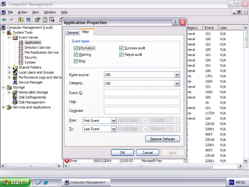This screenshot has height=187, width=249.
Task: Expand the Services and Applications node
Action: [x=3, y=107]
